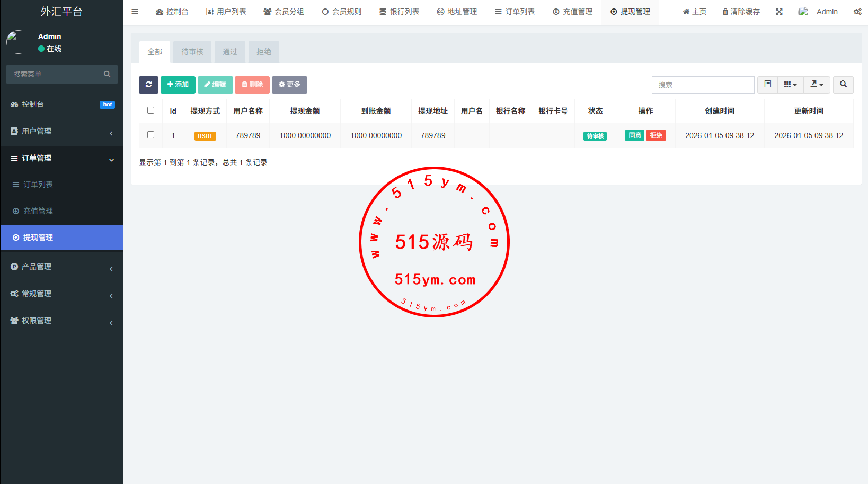Viewport: 868px width, 484px height.
Task: Open the settings gears icon top right
Action: point(857,12)
